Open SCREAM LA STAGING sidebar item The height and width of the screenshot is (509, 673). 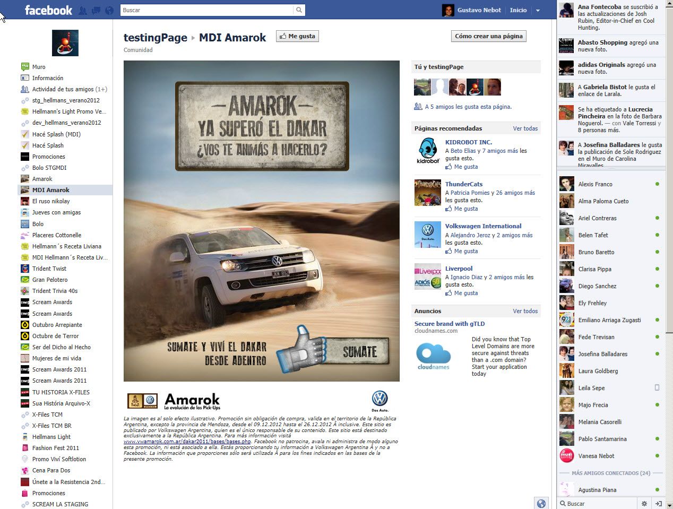tap(60, 504)
